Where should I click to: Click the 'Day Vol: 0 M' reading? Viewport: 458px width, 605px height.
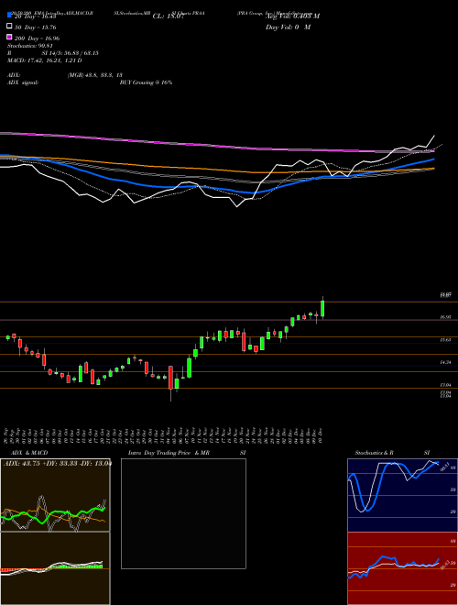(x=288, y=27)
